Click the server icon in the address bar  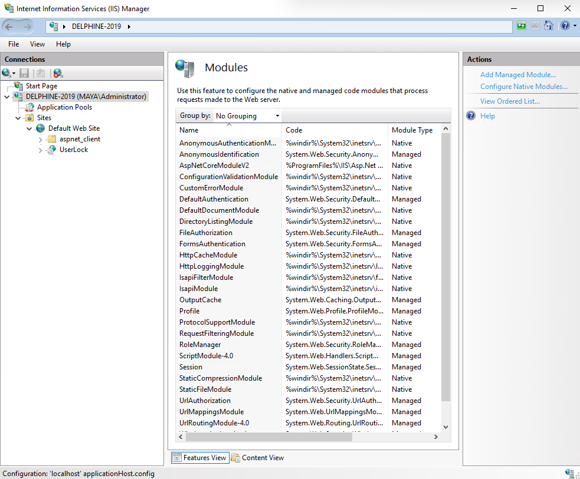(54, 27)
